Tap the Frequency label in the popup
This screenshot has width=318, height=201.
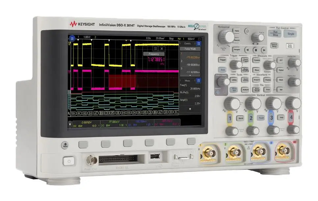tap(154, 54)
